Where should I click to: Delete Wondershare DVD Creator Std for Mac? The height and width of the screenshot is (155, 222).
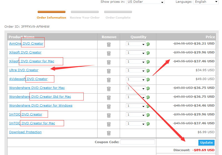[x=109, y=98]
